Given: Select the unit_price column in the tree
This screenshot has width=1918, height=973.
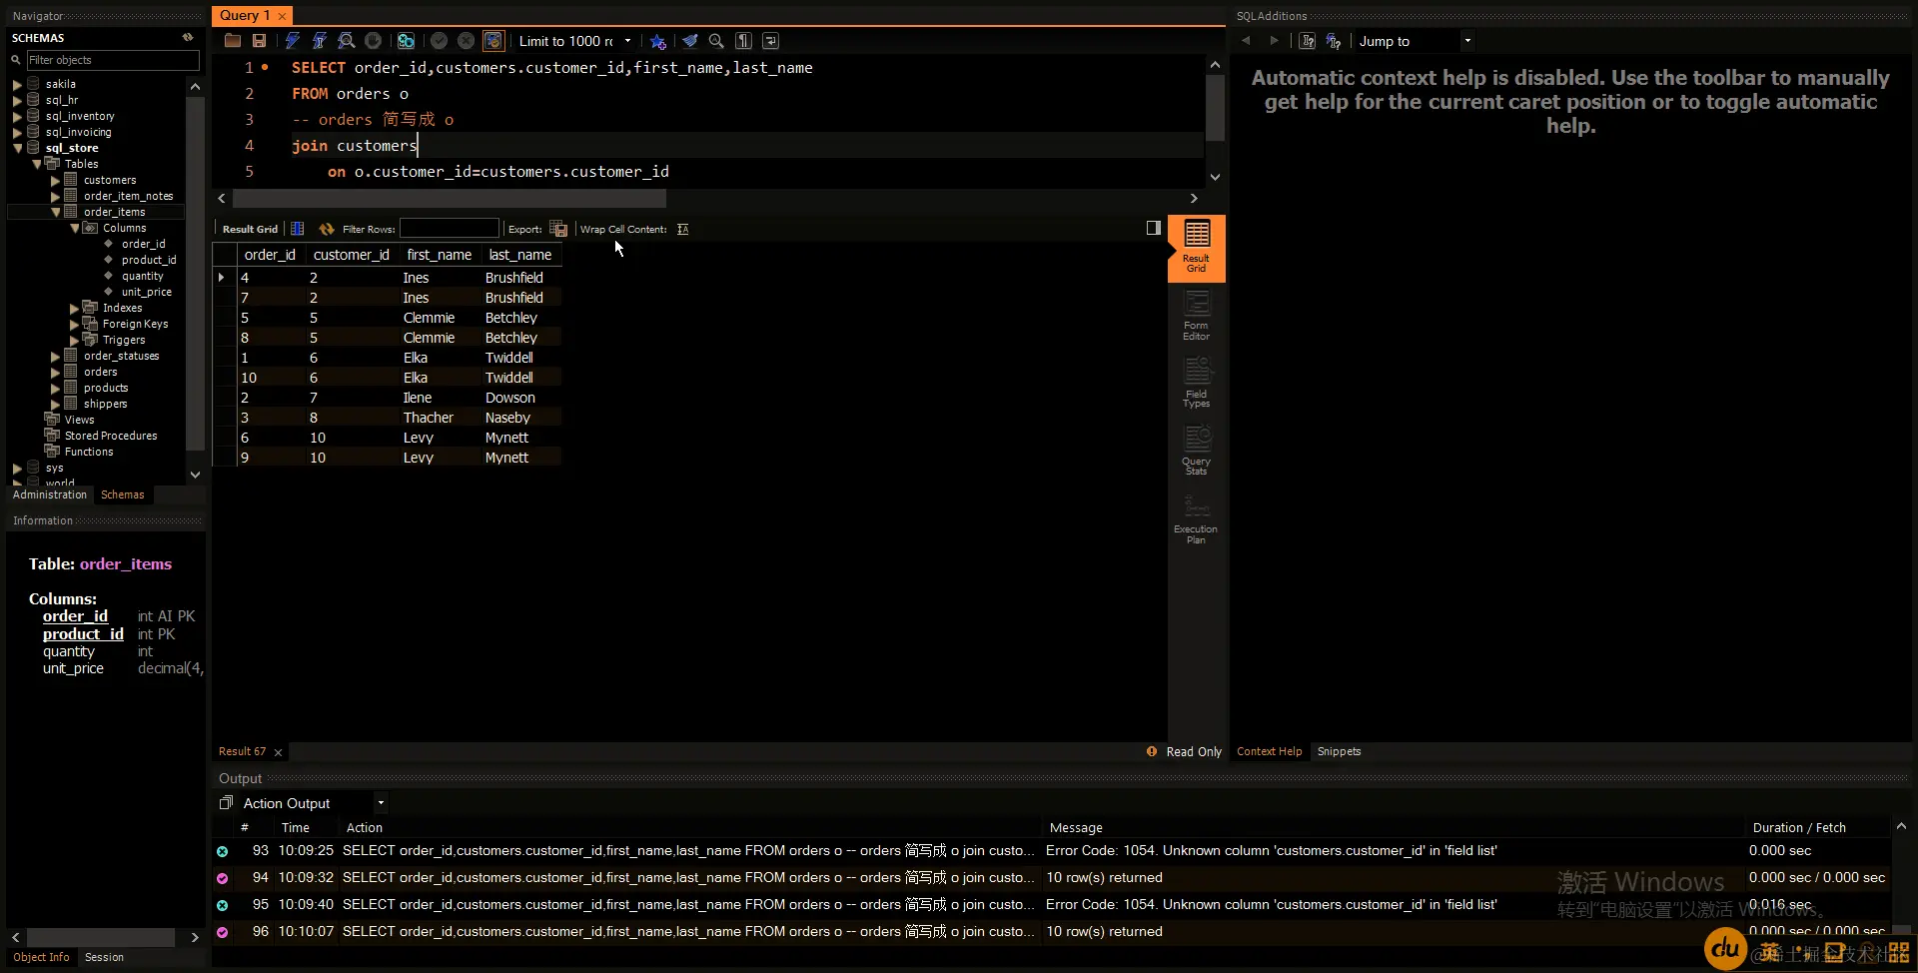Looking at the screenshot, I should (x=147, y=292).
